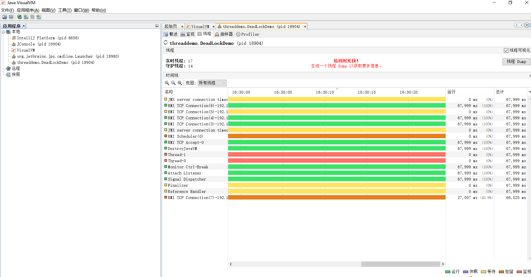This screenshot has width=531, height=277.
Task: Click the purple 休眠 legend swatch
Action: [466, 272]
